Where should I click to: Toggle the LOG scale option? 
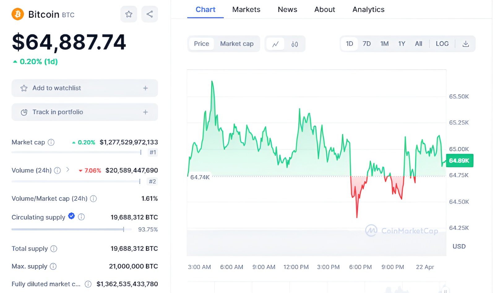click(x=442, y=44)
